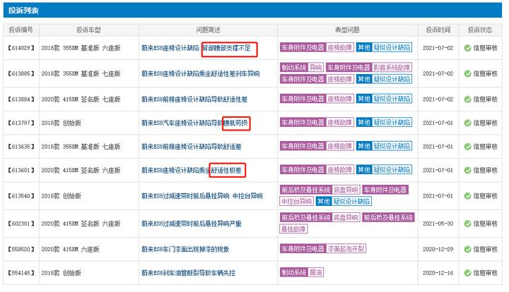Click 影音系统故障 tag in row 613885
The height and width of the screenshot is (292, 509).
[x=392, y=67]
